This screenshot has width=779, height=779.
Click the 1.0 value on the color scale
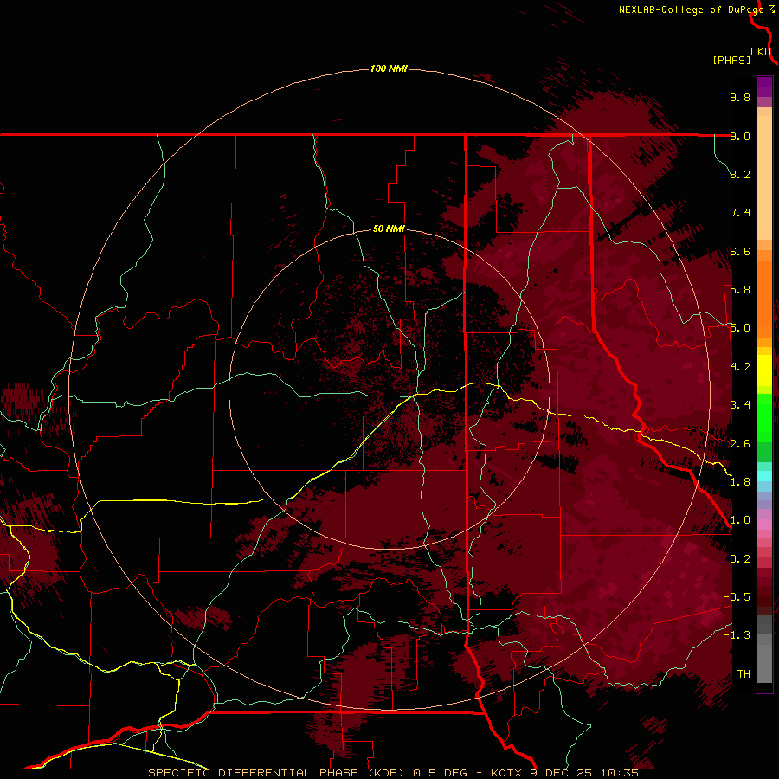point(740,520)
